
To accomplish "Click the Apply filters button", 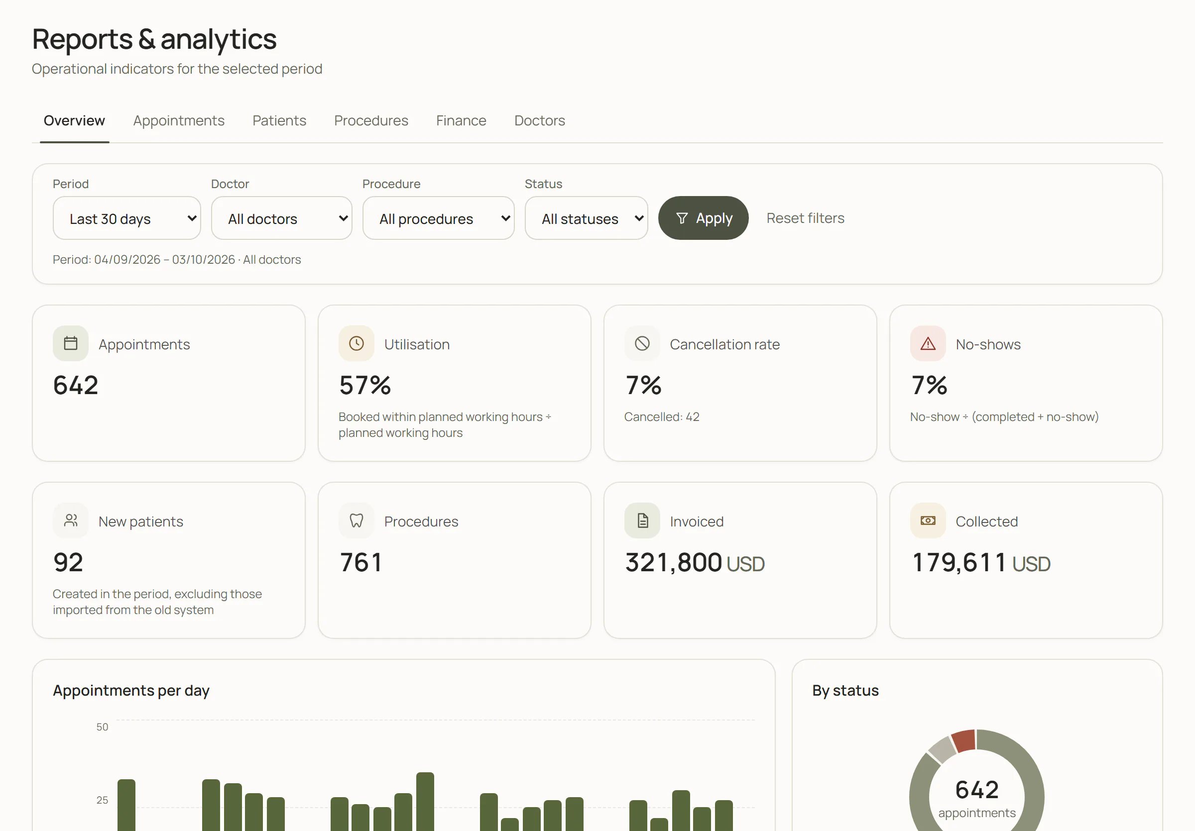I will (x=704, y=218).
